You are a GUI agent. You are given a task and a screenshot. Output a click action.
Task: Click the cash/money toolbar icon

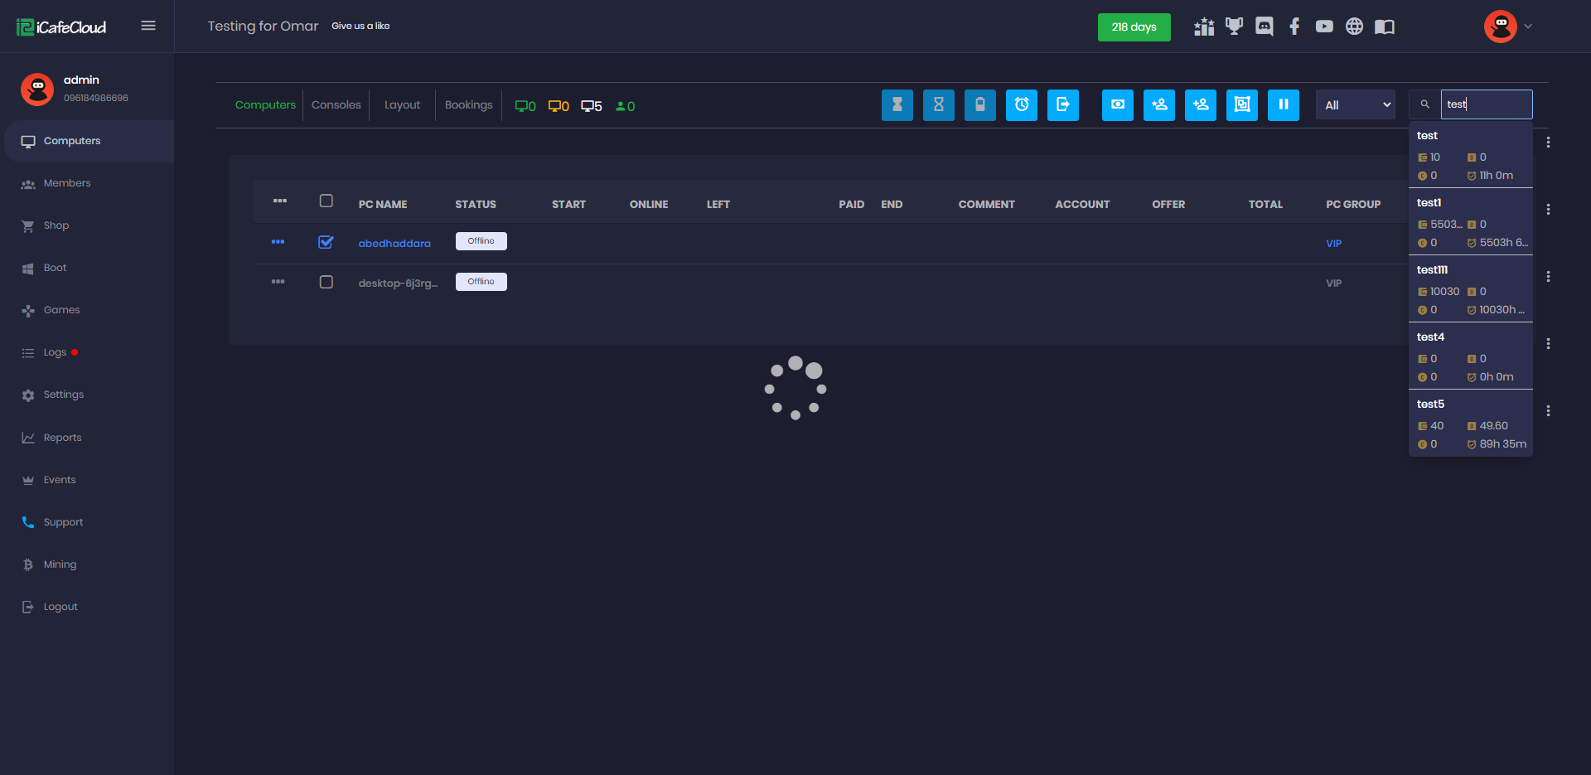click(x=1117, y=105)
